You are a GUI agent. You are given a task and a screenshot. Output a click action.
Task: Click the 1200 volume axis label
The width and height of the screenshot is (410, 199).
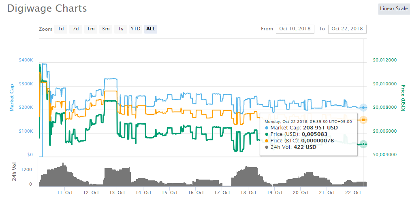click(x=27, y=170)
